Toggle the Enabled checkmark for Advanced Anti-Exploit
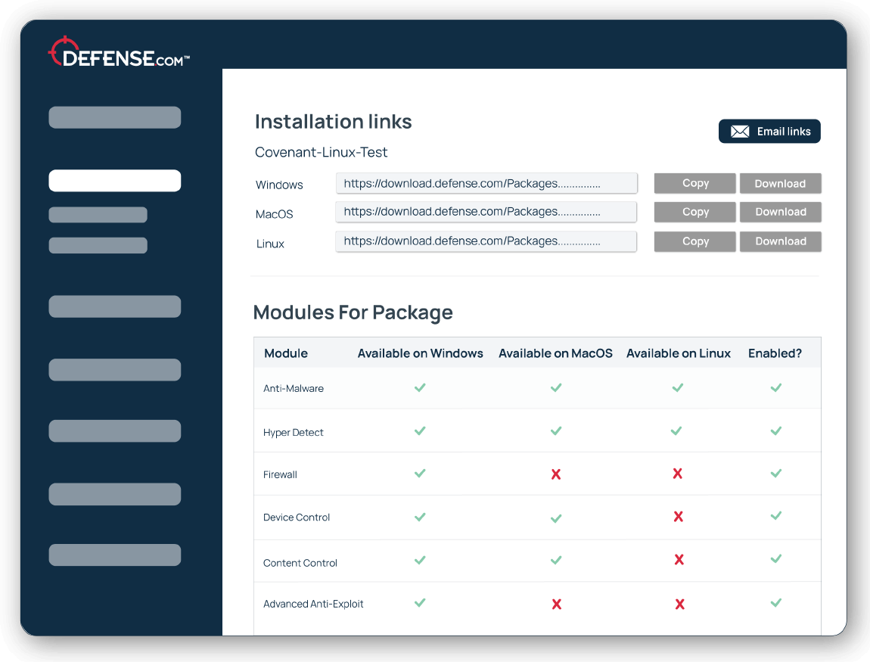This screenshot has height=662, width=870. point(775,603)
